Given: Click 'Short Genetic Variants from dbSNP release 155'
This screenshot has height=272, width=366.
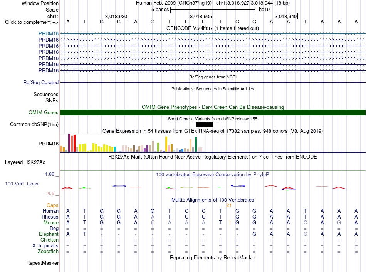Looking at the screenshot, I should coord(213,119).
